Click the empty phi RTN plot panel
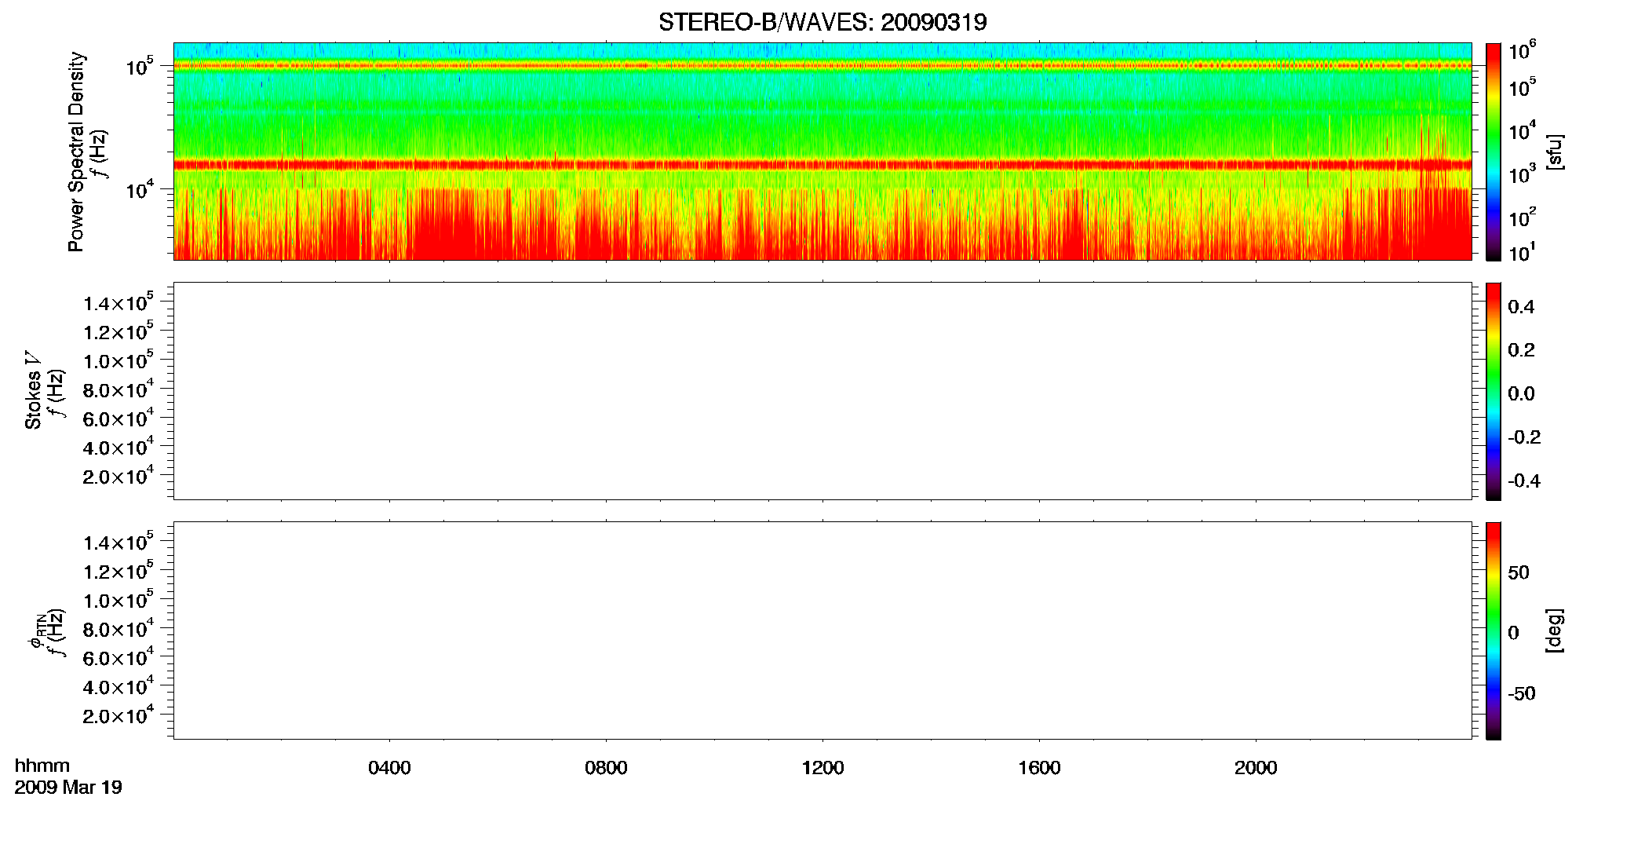 (x=822, y=631)
